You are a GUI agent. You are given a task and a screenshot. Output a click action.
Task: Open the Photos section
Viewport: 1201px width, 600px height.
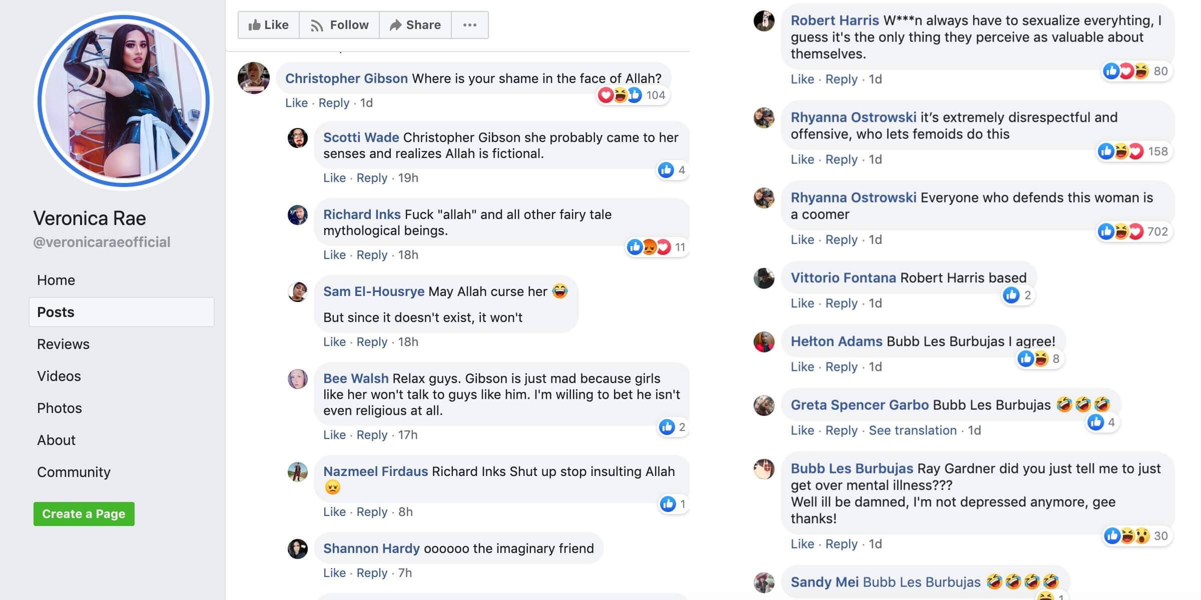[60, 408]
